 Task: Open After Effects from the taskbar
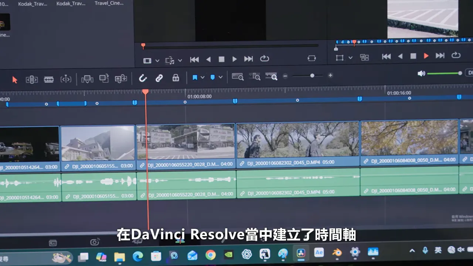[x=319, y=252]
